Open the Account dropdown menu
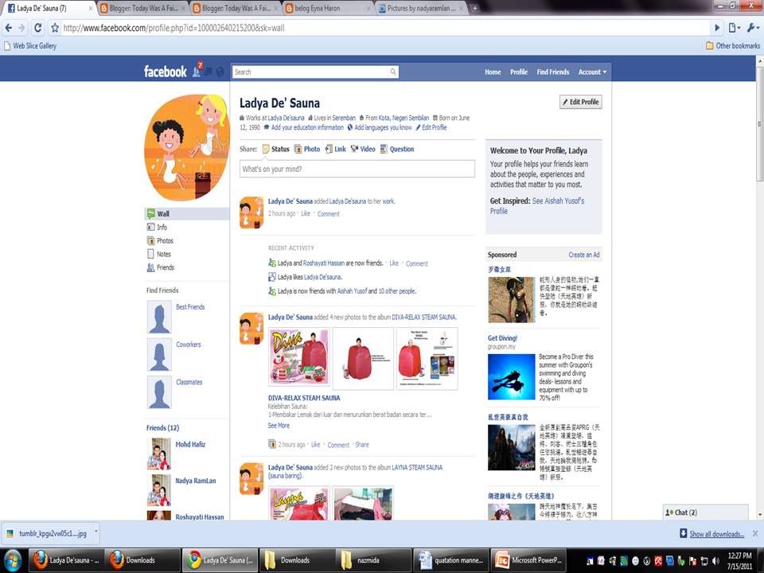 [592, 72]
